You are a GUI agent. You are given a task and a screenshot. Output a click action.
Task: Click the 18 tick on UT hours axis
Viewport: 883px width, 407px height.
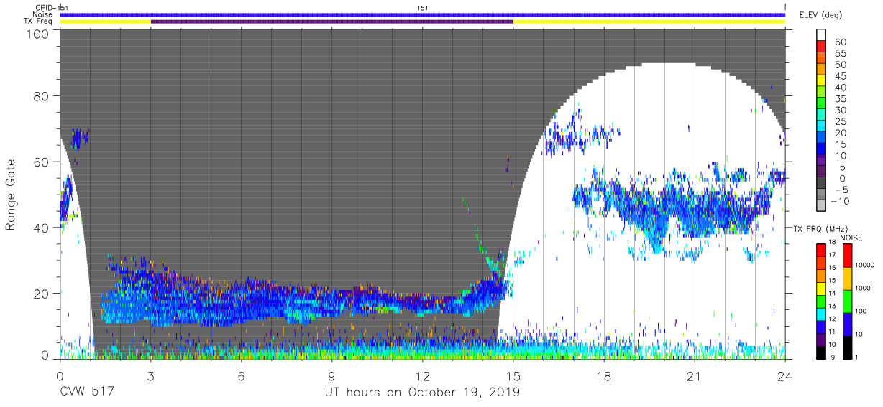point(604,376)
